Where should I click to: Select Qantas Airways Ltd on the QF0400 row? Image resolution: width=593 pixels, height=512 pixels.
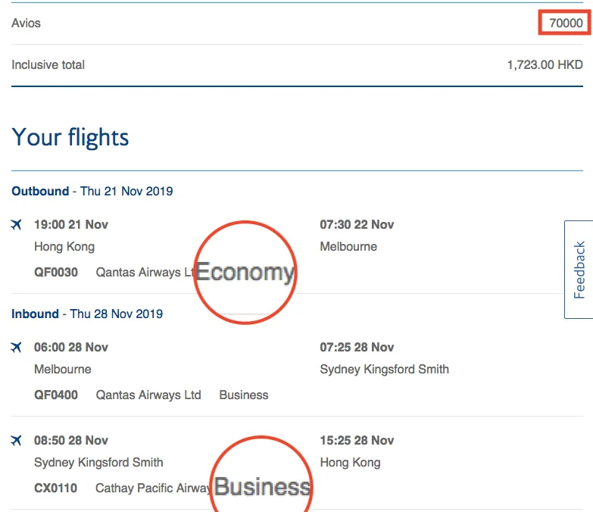point(148,395)
